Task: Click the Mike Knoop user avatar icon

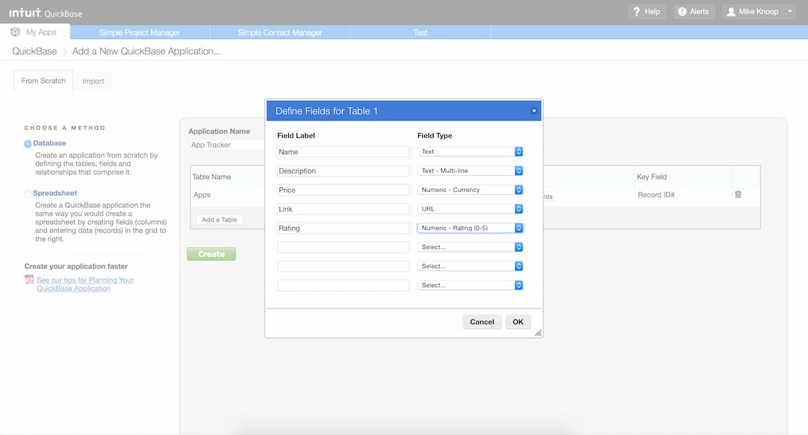Action: pos(731,11)
